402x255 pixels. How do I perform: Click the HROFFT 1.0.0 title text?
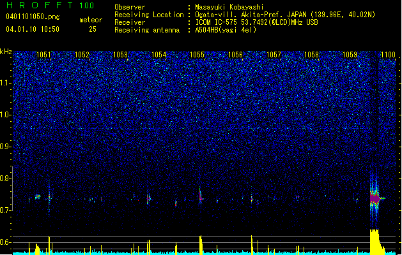pyautogui.click(x=50, y=5)
